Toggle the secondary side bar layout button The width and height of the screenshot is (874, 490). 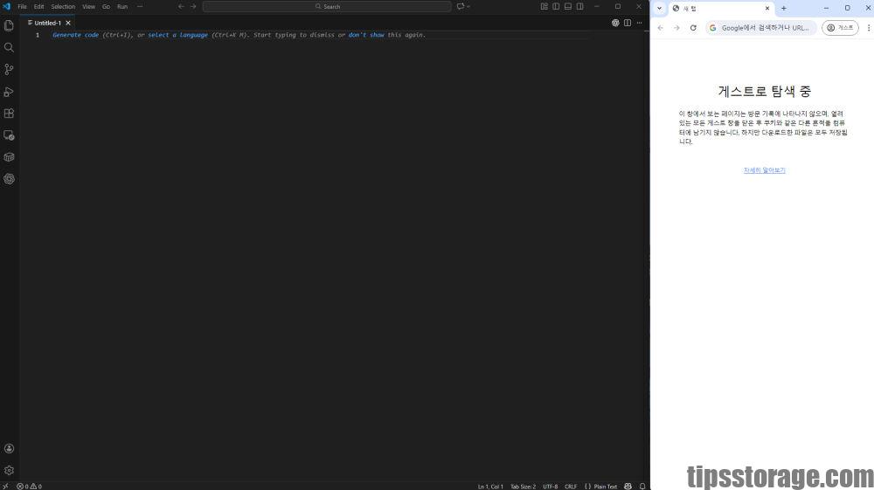click(x=580, y=6)
